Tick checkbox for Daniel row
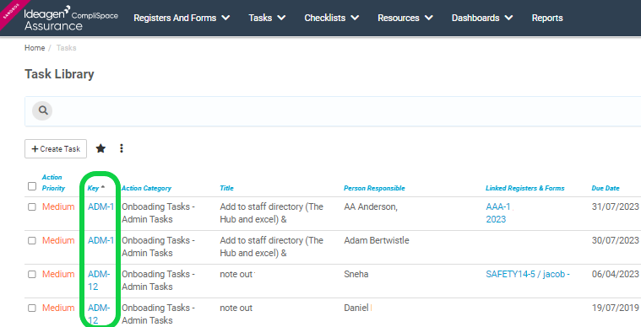 point(32,308)
